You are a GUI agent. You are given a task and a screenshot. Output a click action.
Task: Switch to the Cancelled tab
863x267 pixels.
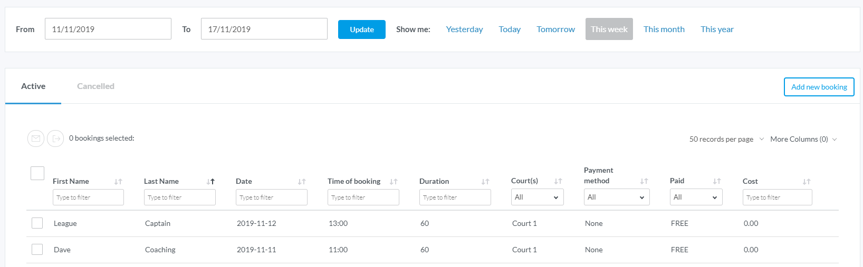coord(95,86)
